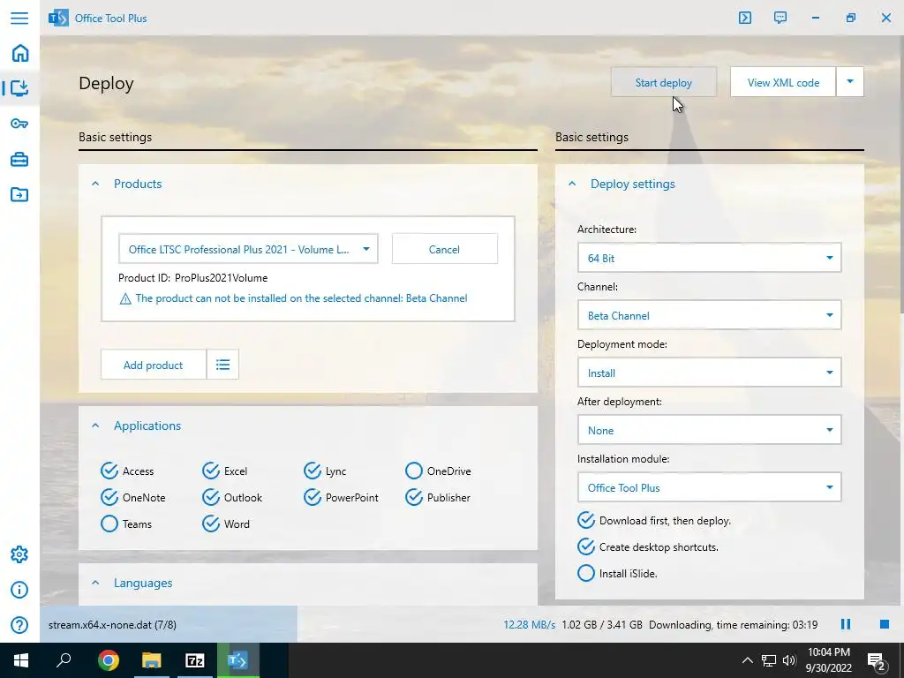Click the 12.28 MB/s download speed
904x678 pixels.
point(530,624)
